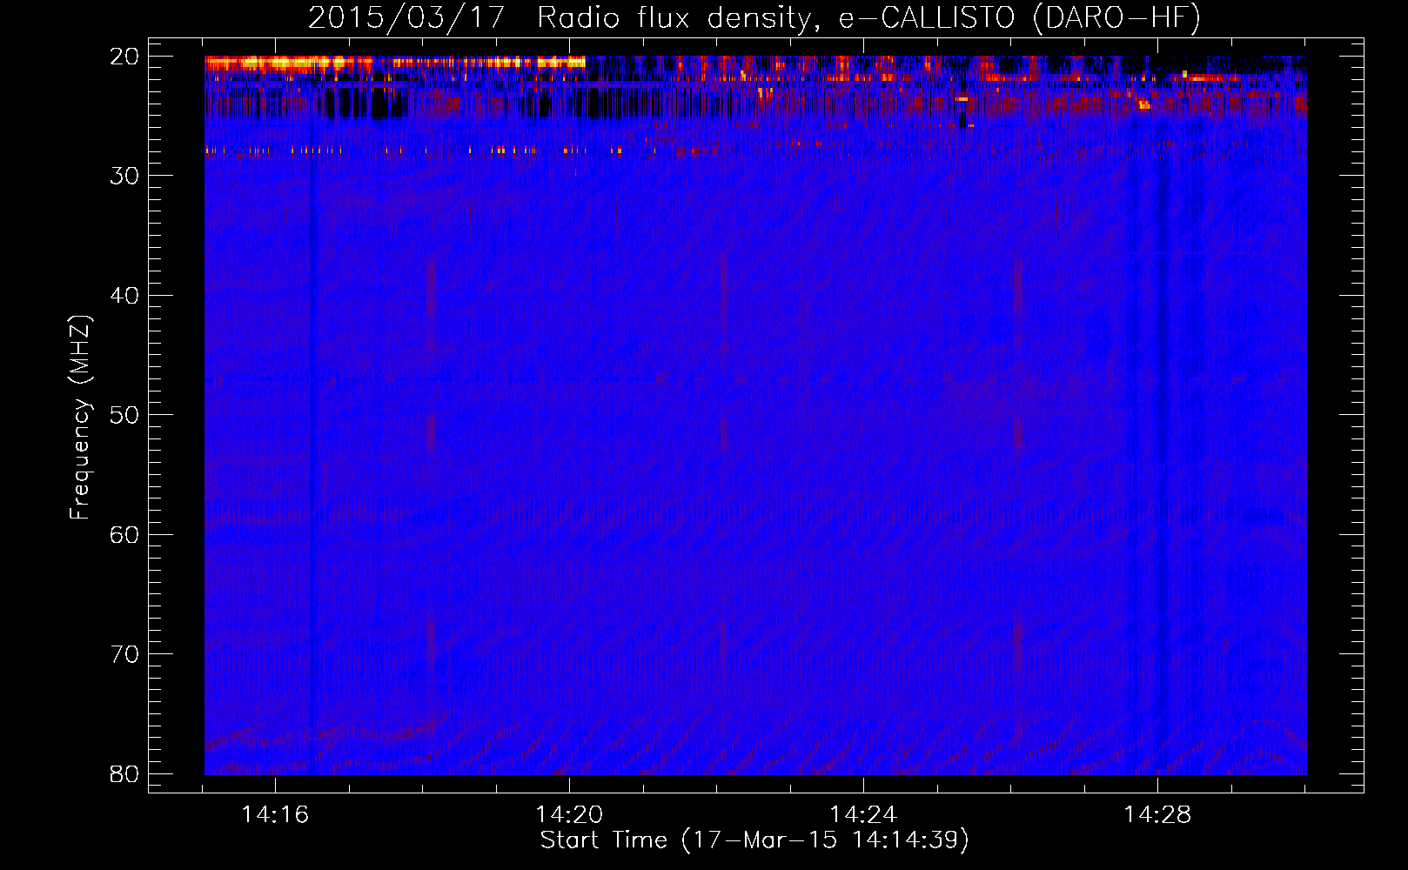The width and height of the screenshot is (1408, 870).
Task: Click the 80 frequency tick label
Action: coord(124,773)
